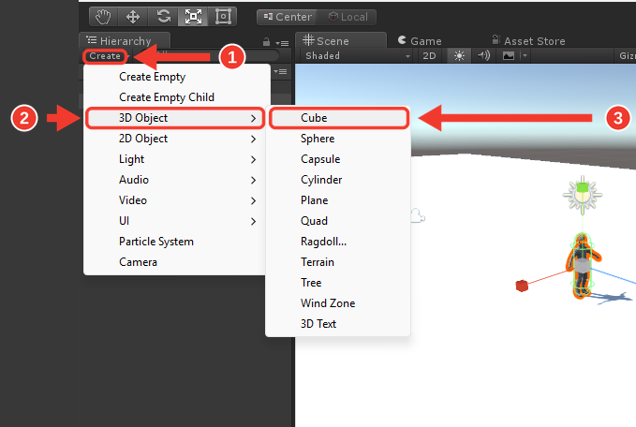Image resolution: width=636 pixels, height=427 pixels.
Task: Toggle scene audio speaker icon
Action: 484,55
